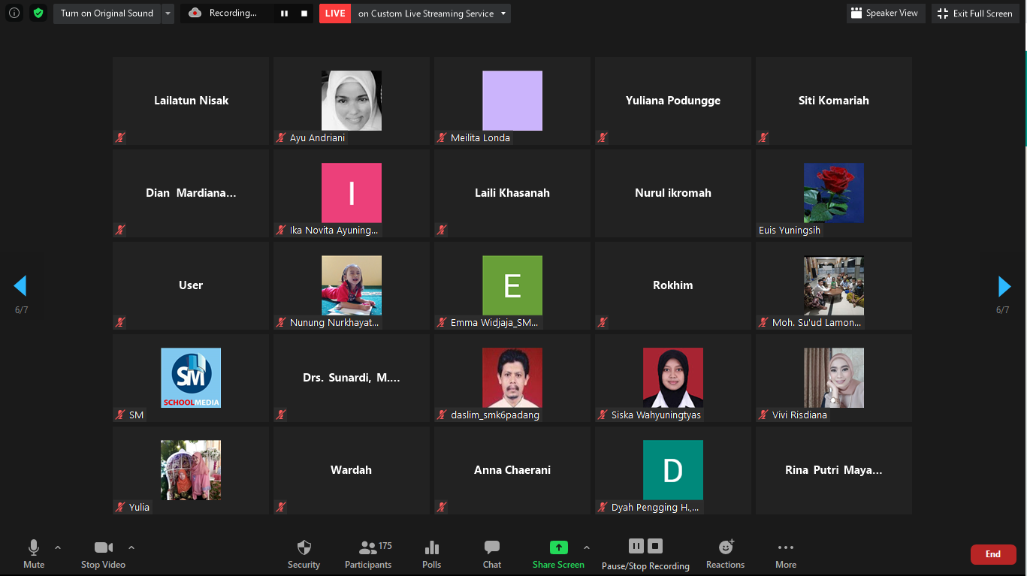The image size is (1027, 576).
Task: Expand the audio options arrow beside Mute
Action: click(x=58, y=547)
